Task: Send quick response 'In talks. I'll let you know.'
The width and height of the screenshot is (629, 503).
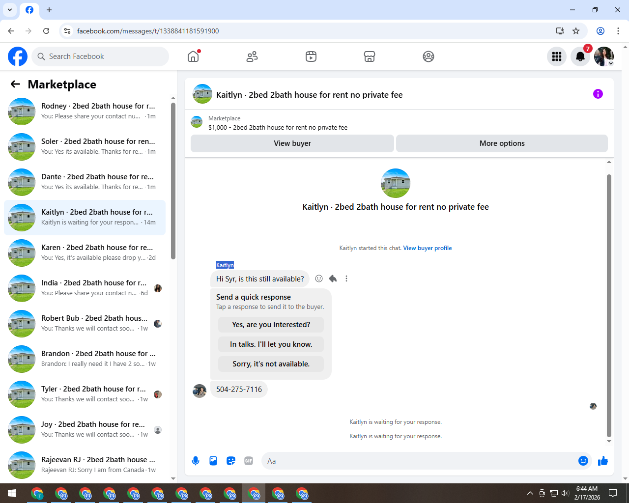Action: tap(271, 344)
